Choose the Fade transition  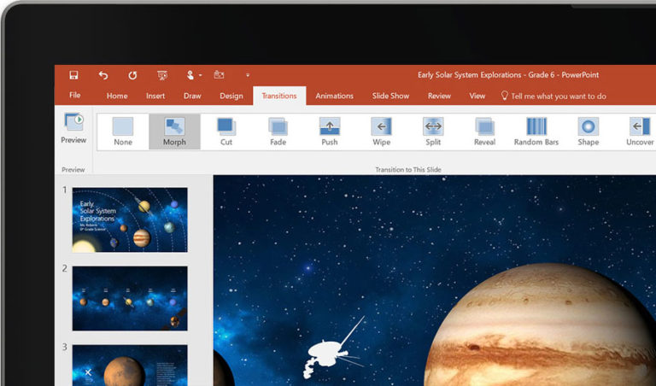point(278,132)
